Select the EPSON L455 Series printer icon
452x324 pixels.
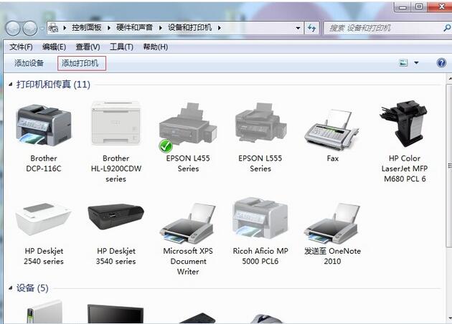coord(188,127)
